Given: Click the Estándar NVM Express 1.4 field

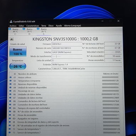Looking at the screenshot, I should pos(87,64).
